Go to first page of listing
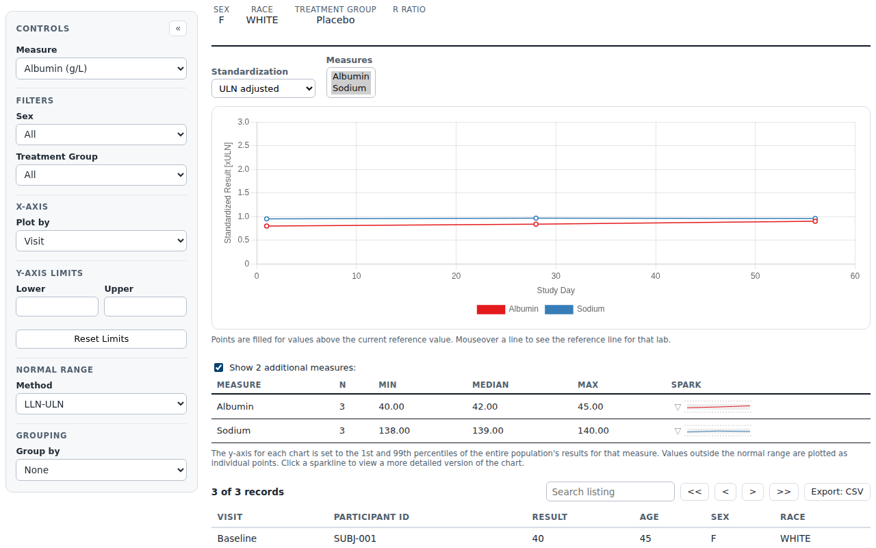The image size is (876, 548). click(695, 492)
